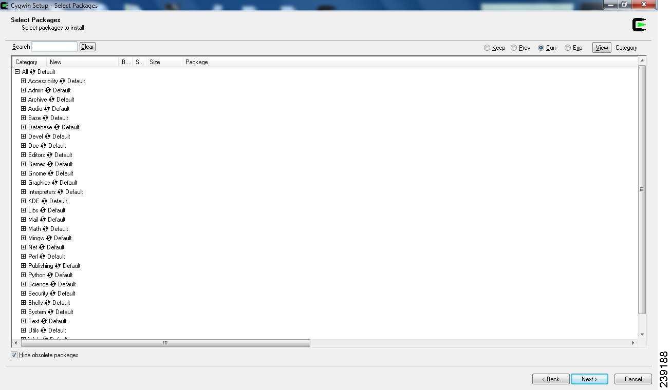
Task: Cycle the Graphics category action icon
Action: [x=55, y=183]
